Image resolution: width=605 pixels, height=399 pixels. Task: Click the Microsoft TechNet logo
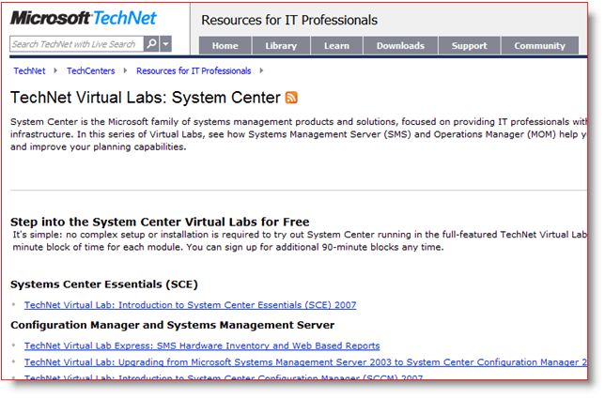click(84, 19)
